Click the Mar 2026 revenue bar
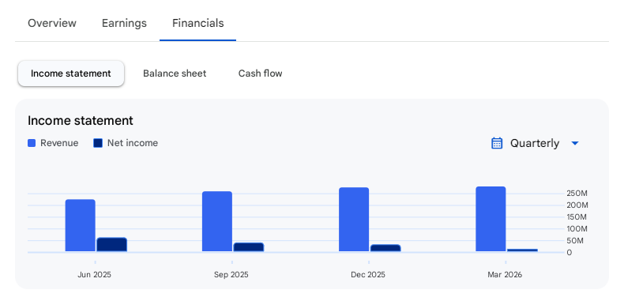Image resolution: width=624 pixels, height=301 pixels. 491,219
